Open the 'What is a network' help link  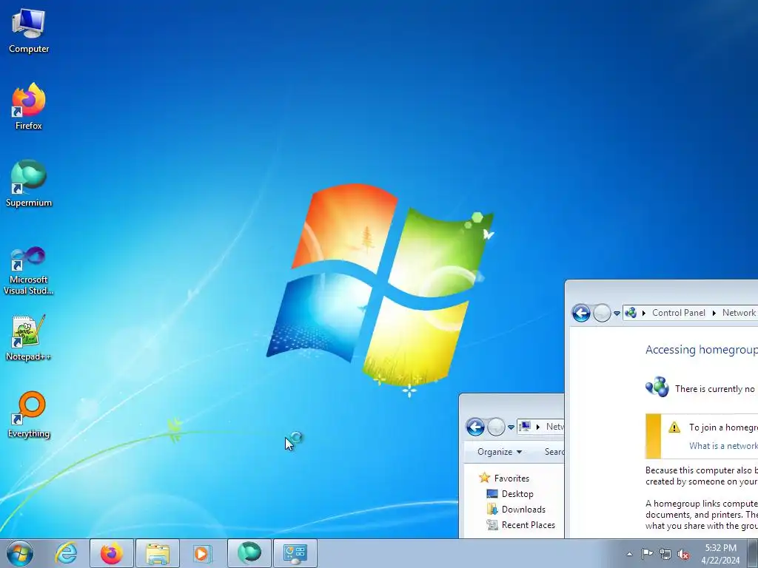[x=723, y=446]
